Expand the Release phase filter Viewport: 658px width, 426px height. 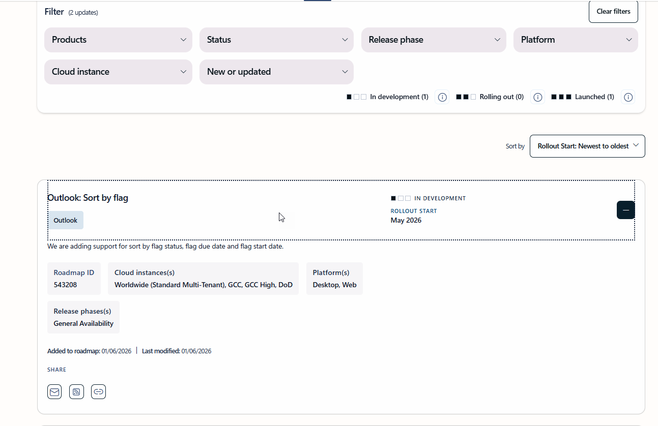434,40
